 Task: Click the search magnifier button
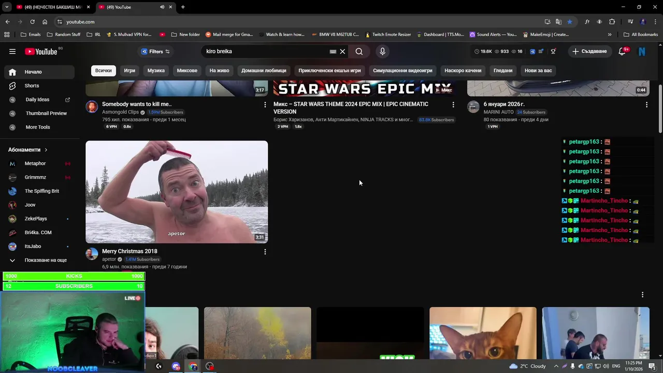click(x=359, y=51)
